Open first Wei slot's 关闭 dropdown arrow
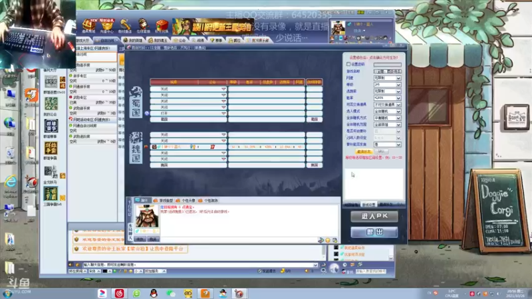 (223, 135)
